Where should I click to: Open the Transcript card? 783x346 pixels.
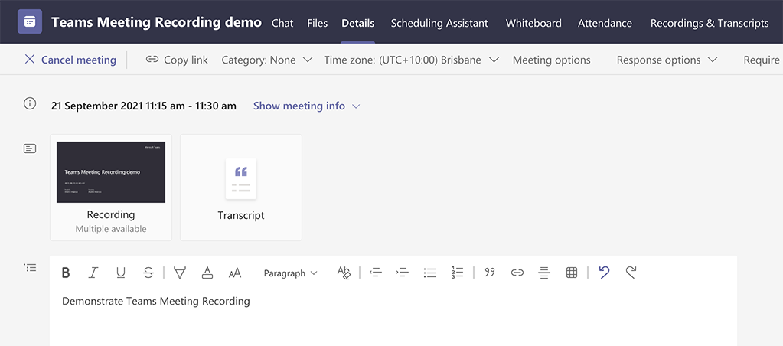tap(240, 188)
